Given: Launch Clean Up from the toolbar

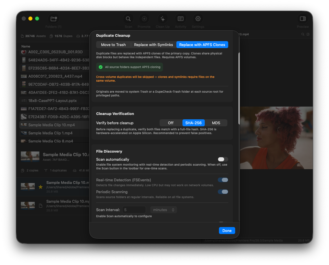Looking at the screenshot, I should (162, 19).
